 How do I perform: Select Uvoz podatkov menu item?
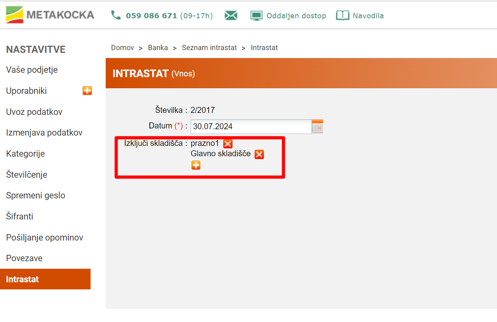pos(34,112)
